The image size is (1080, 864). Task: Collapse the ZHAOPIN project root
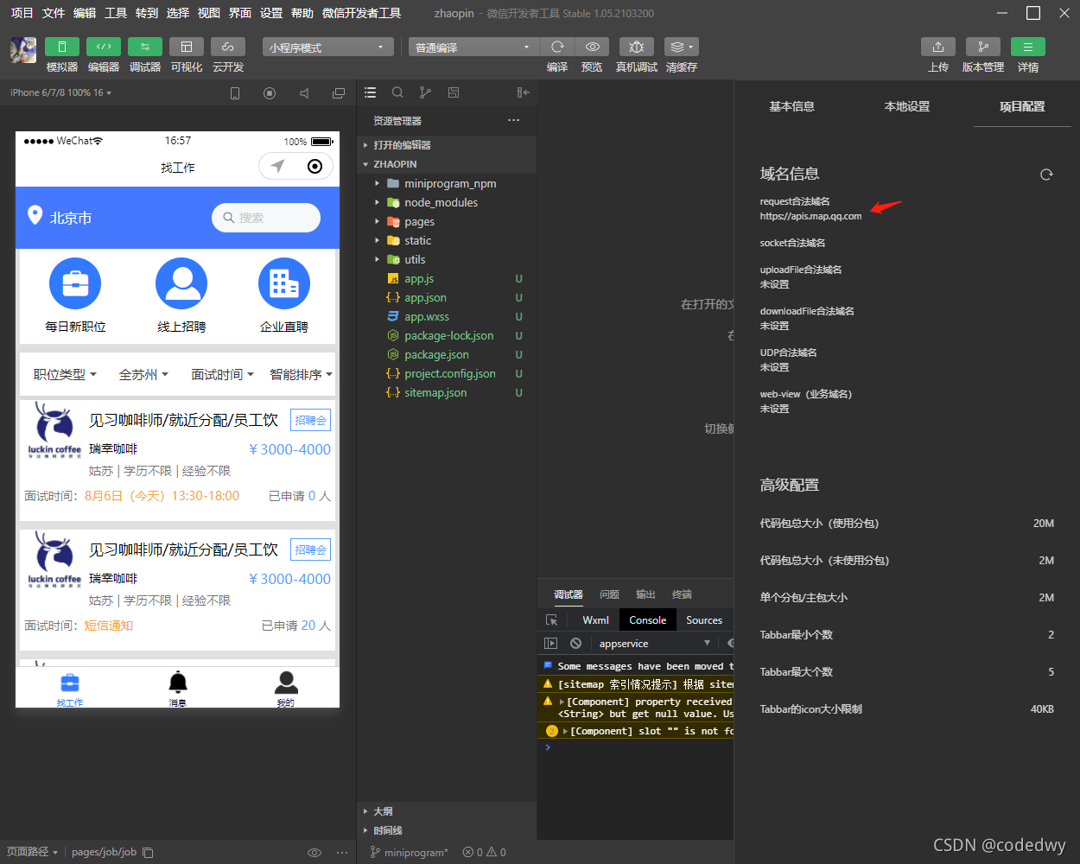[x=447, y=164]
